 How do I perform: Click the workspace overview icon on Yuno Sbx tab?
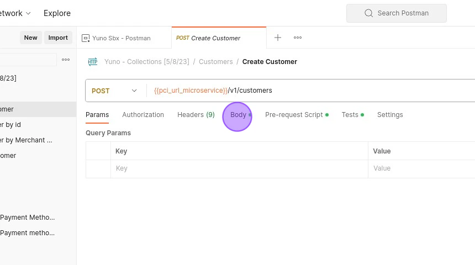(86, 38)
